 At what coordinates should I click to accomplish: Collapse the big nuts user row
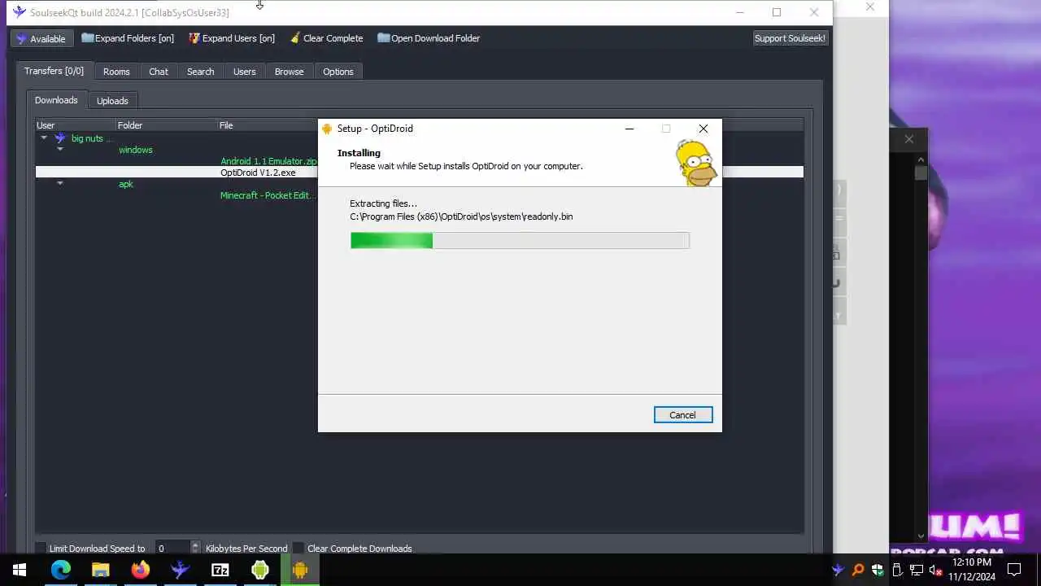point(44,138)
